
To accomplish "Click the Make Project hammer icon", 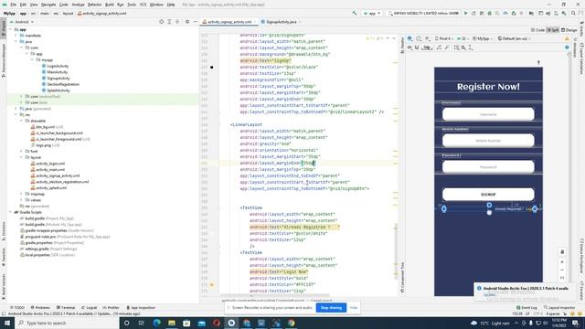I will pos(354,13).
